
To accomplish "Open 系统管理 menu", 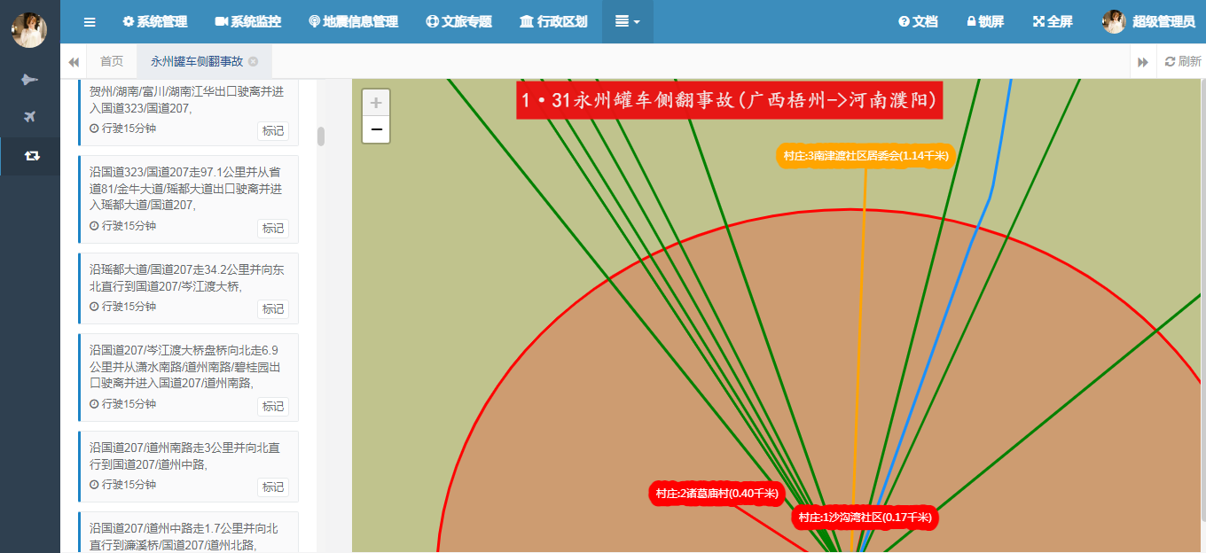I will [x=154, y=21].
